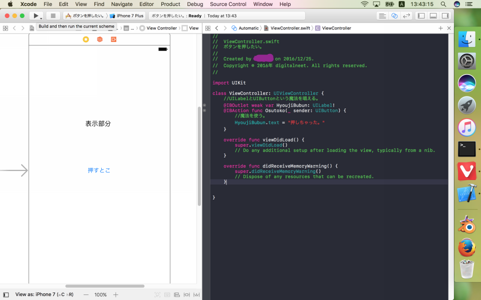Open the Debug menu

pos(195,4)
